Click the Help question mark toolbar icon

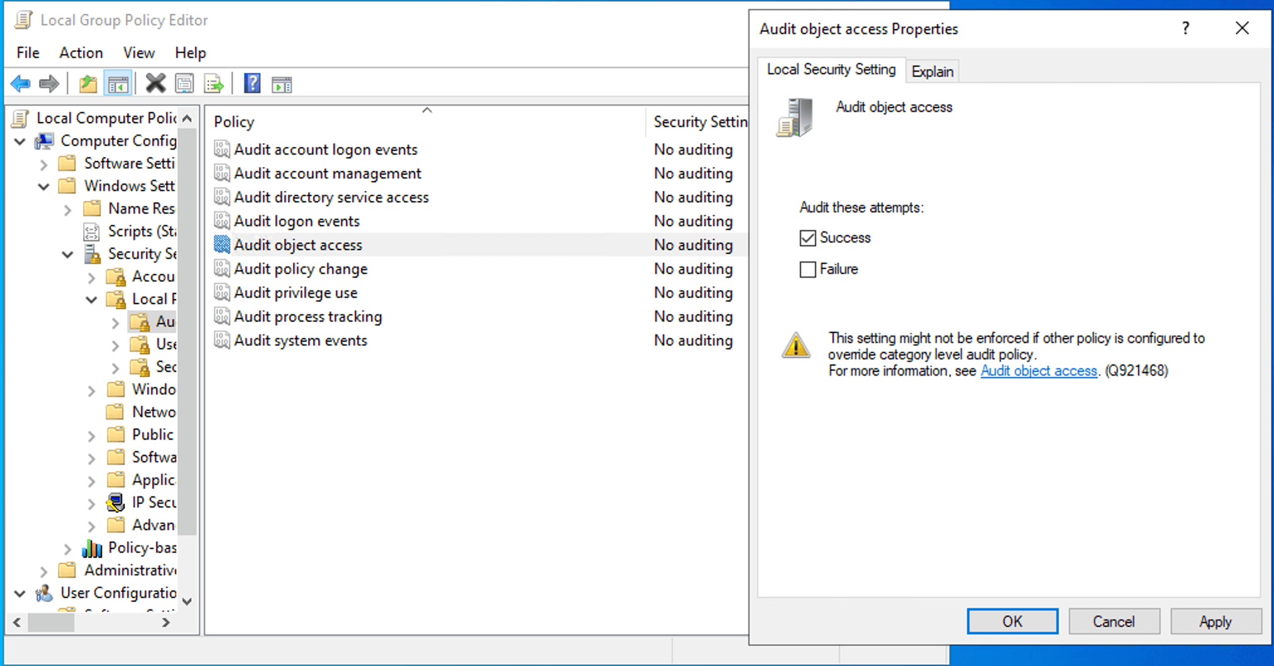coord(252,83)
